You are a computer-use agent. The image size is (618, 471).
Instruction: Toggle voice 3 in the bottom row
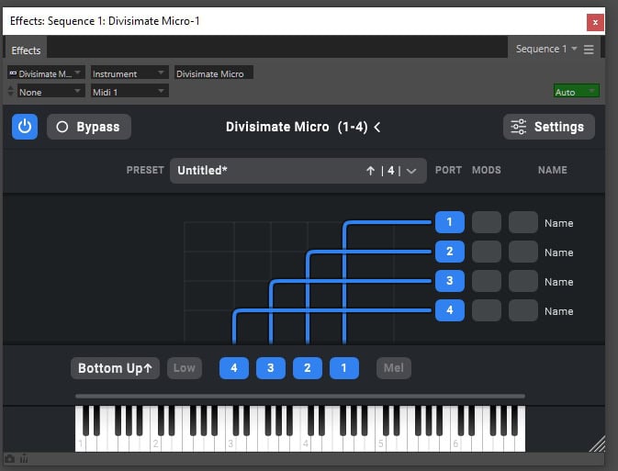coord(271,368)
